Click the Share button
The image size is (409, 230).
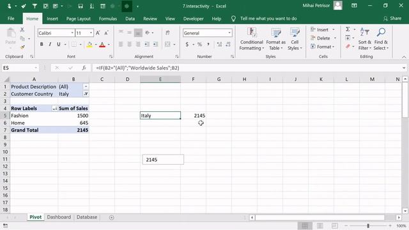point(392,19)
